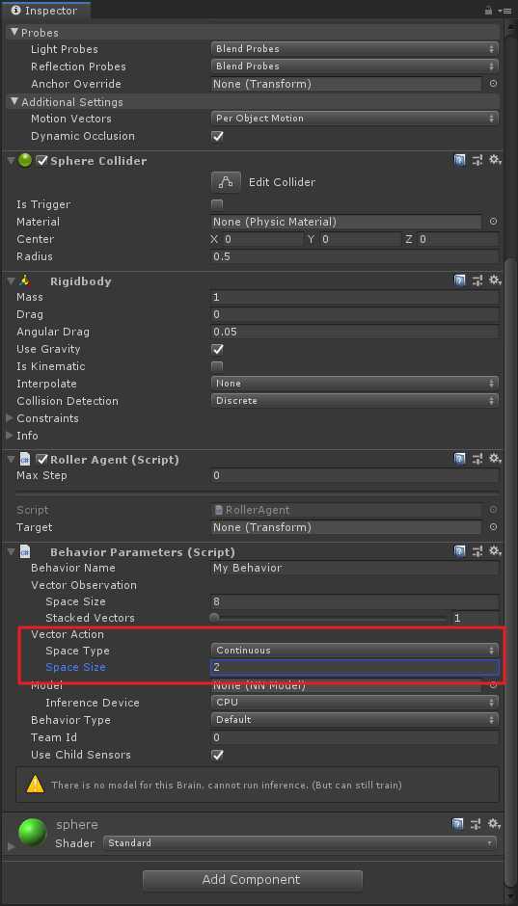Open Behavior Type Default dropdown
Viewport: 518px width, 906px height.
point(354,720)
